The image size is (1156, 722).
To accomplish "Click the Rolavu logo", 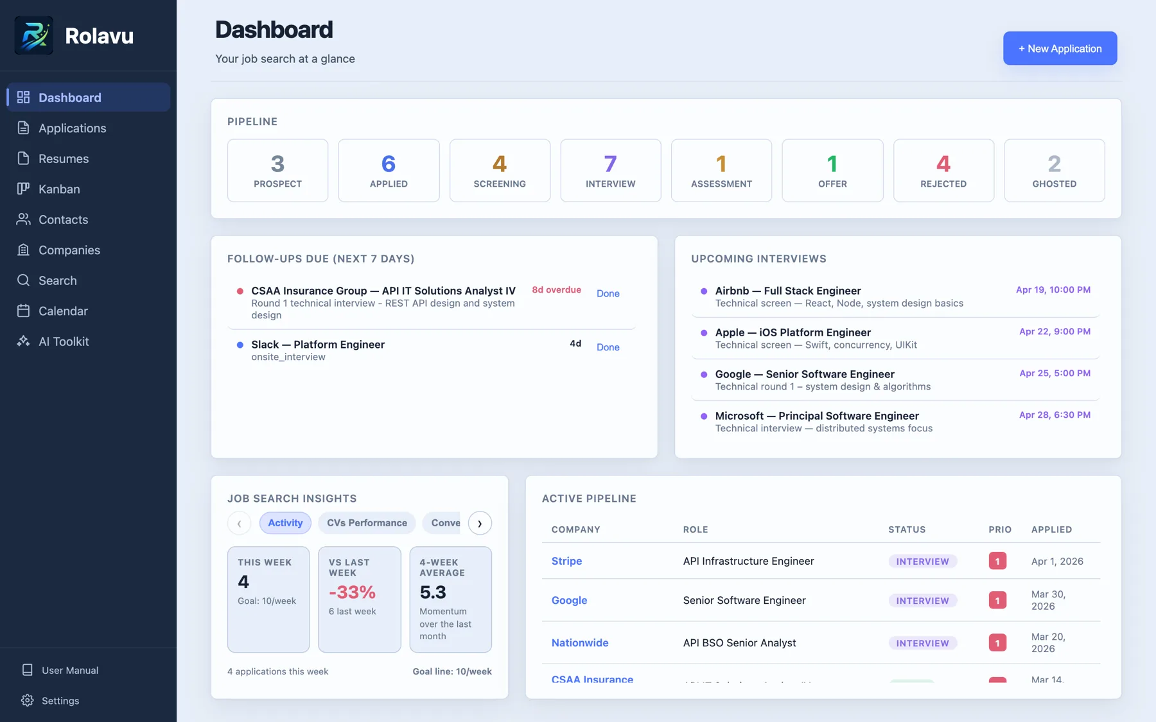I will [x=33, y=35].
